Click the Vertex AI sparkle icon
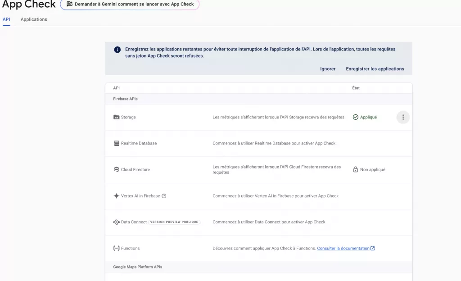The width and height of the screenshot is (461, 281). (117, 196)
